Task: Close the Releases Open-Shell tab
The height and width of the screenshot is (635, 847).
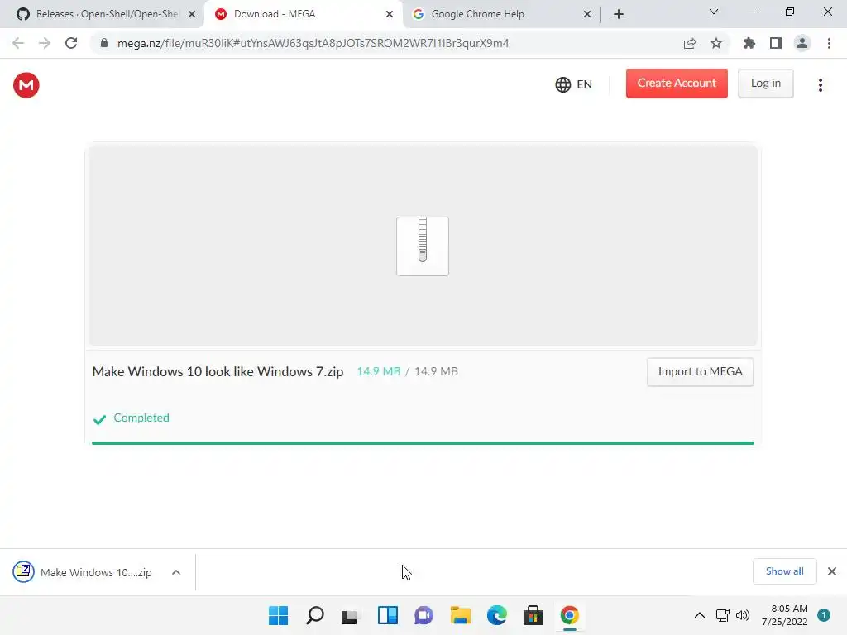Action: tap(192, 14)
